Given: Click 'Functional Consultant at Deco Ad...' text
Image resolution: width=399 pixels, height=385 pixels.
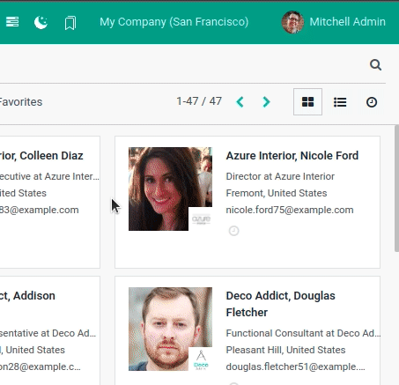Looking at the screenshot, I should [303, 333].
